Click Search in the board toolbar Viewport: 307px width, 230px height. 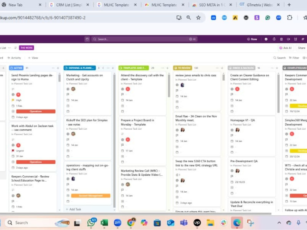click(x=280, y=58)
